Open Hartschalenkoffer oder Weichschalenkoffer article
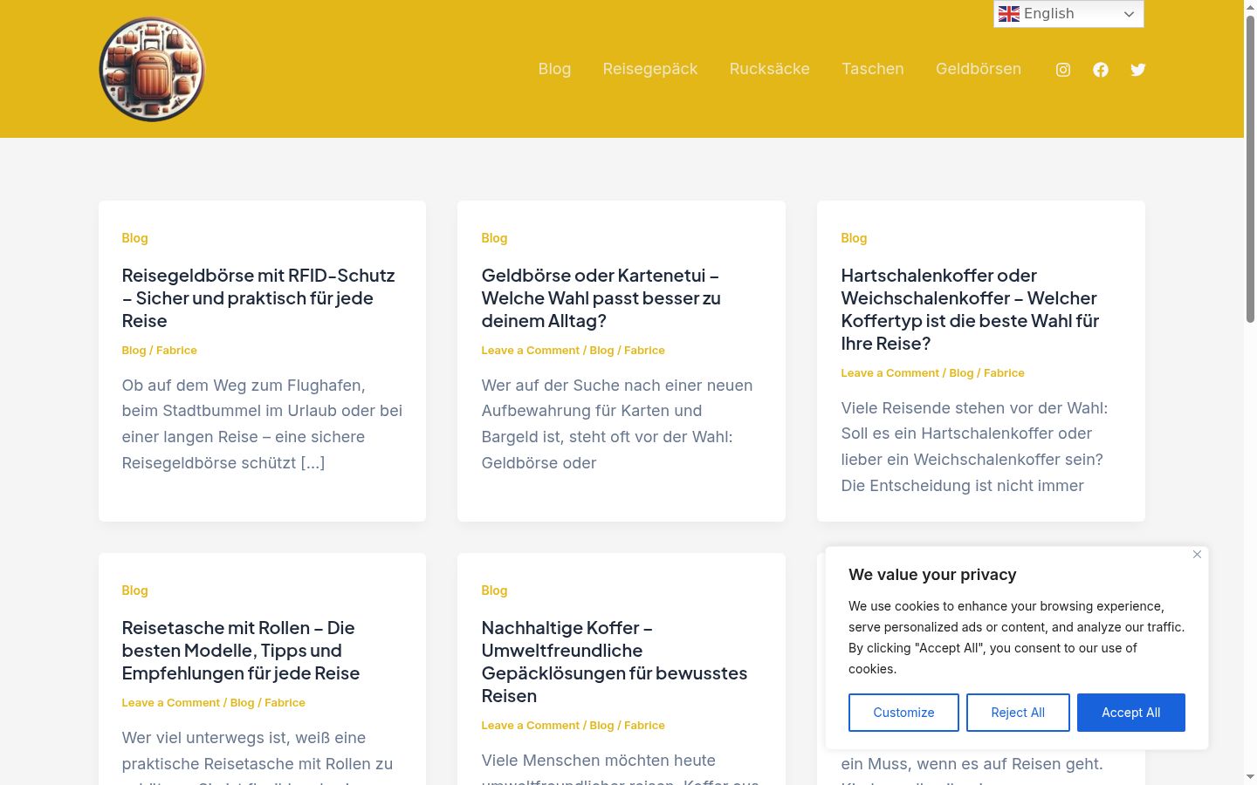The width and height of the screenshot is (1257, 785). [970, 310]
